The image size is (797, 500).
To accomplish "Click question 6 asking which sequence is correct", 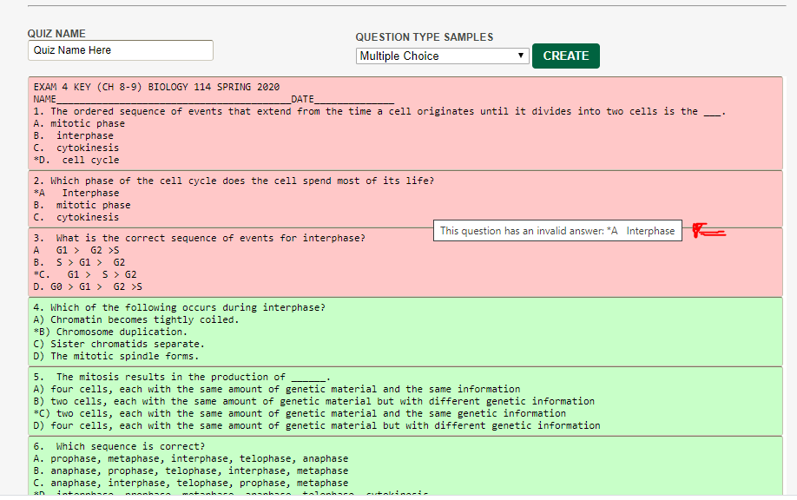I will (122, 445).
